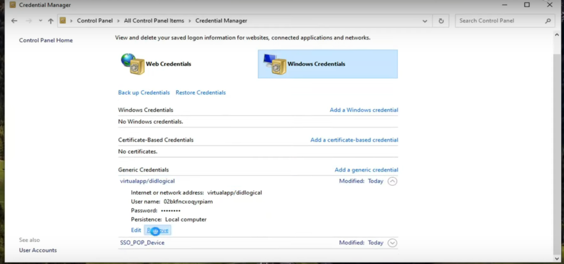The height and width of the screenshot is (264, 564).
Task: Open User Accounts in See also
Action: [38, 250]
